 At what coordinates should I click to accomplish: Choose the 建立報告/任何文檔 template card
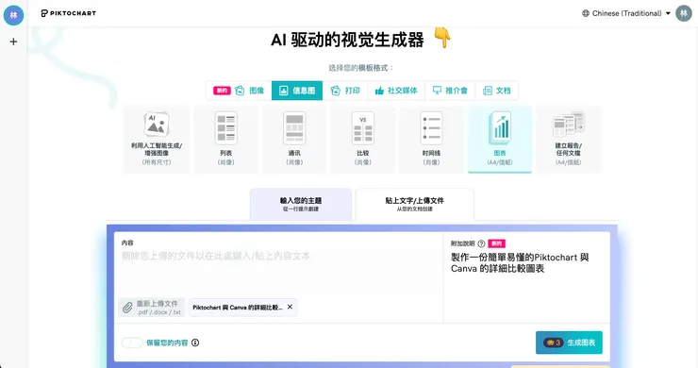569,139
